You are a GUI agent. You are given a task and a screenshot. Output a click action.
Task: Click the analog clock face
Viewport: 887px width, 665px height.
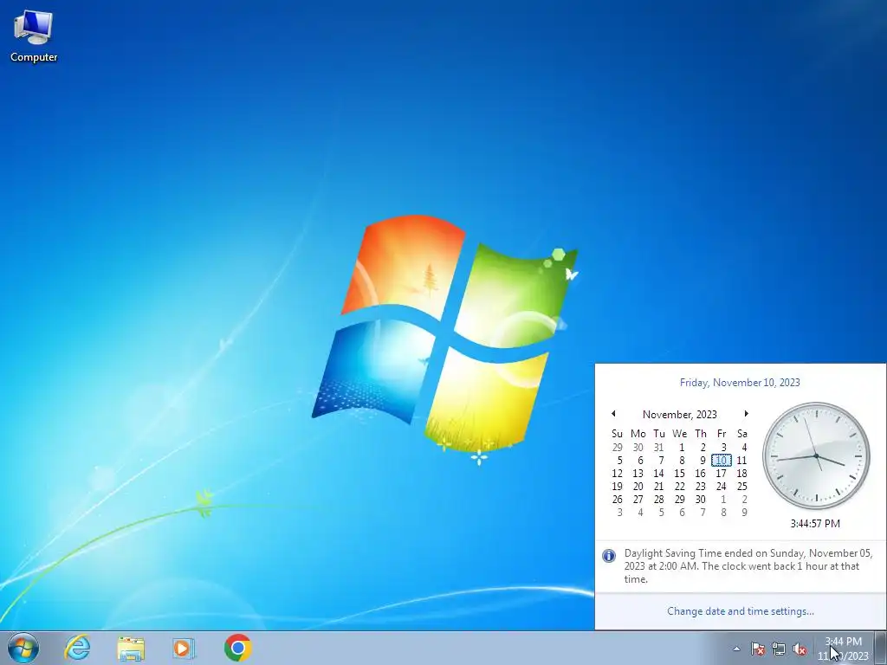816,455
